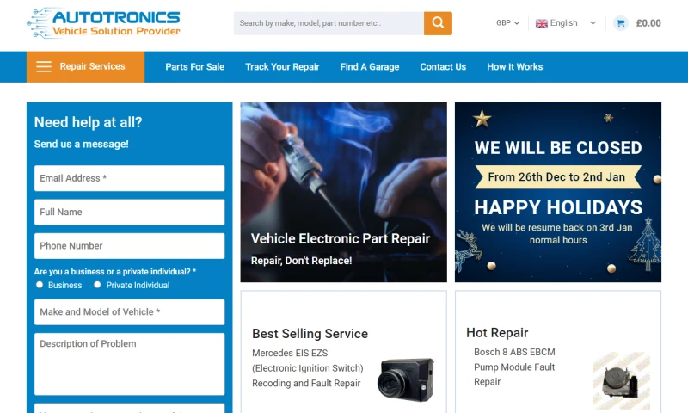Viewport: 688px width, 413px height.
Task: Open Find A Garage
Action: click(x=370, y=67)
